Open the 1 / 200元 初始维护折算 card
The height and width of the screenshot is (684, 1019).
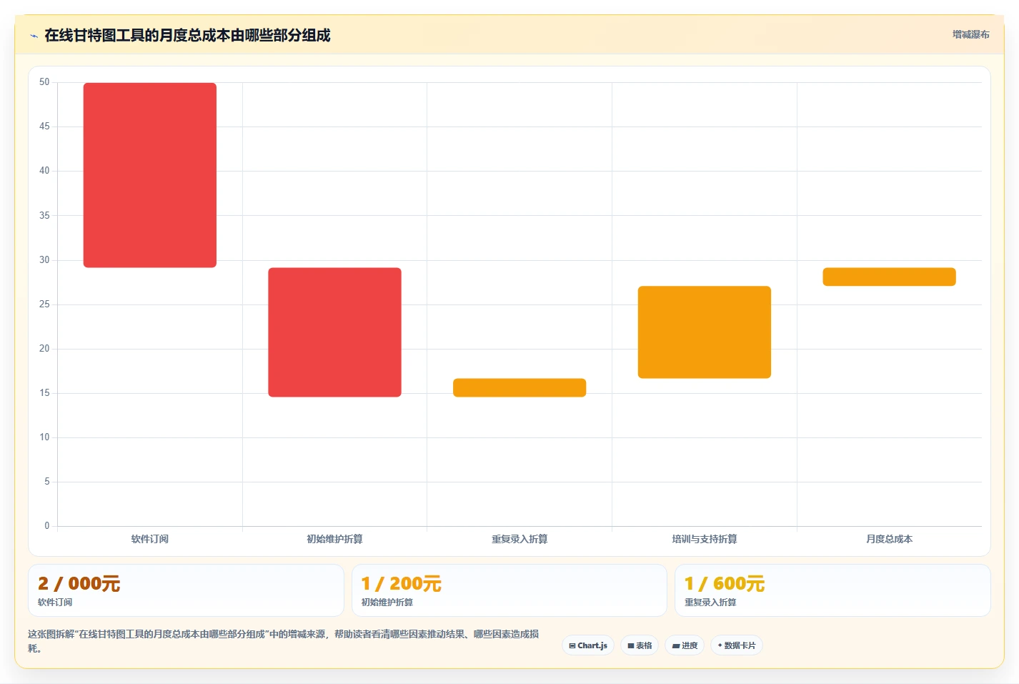509,590
